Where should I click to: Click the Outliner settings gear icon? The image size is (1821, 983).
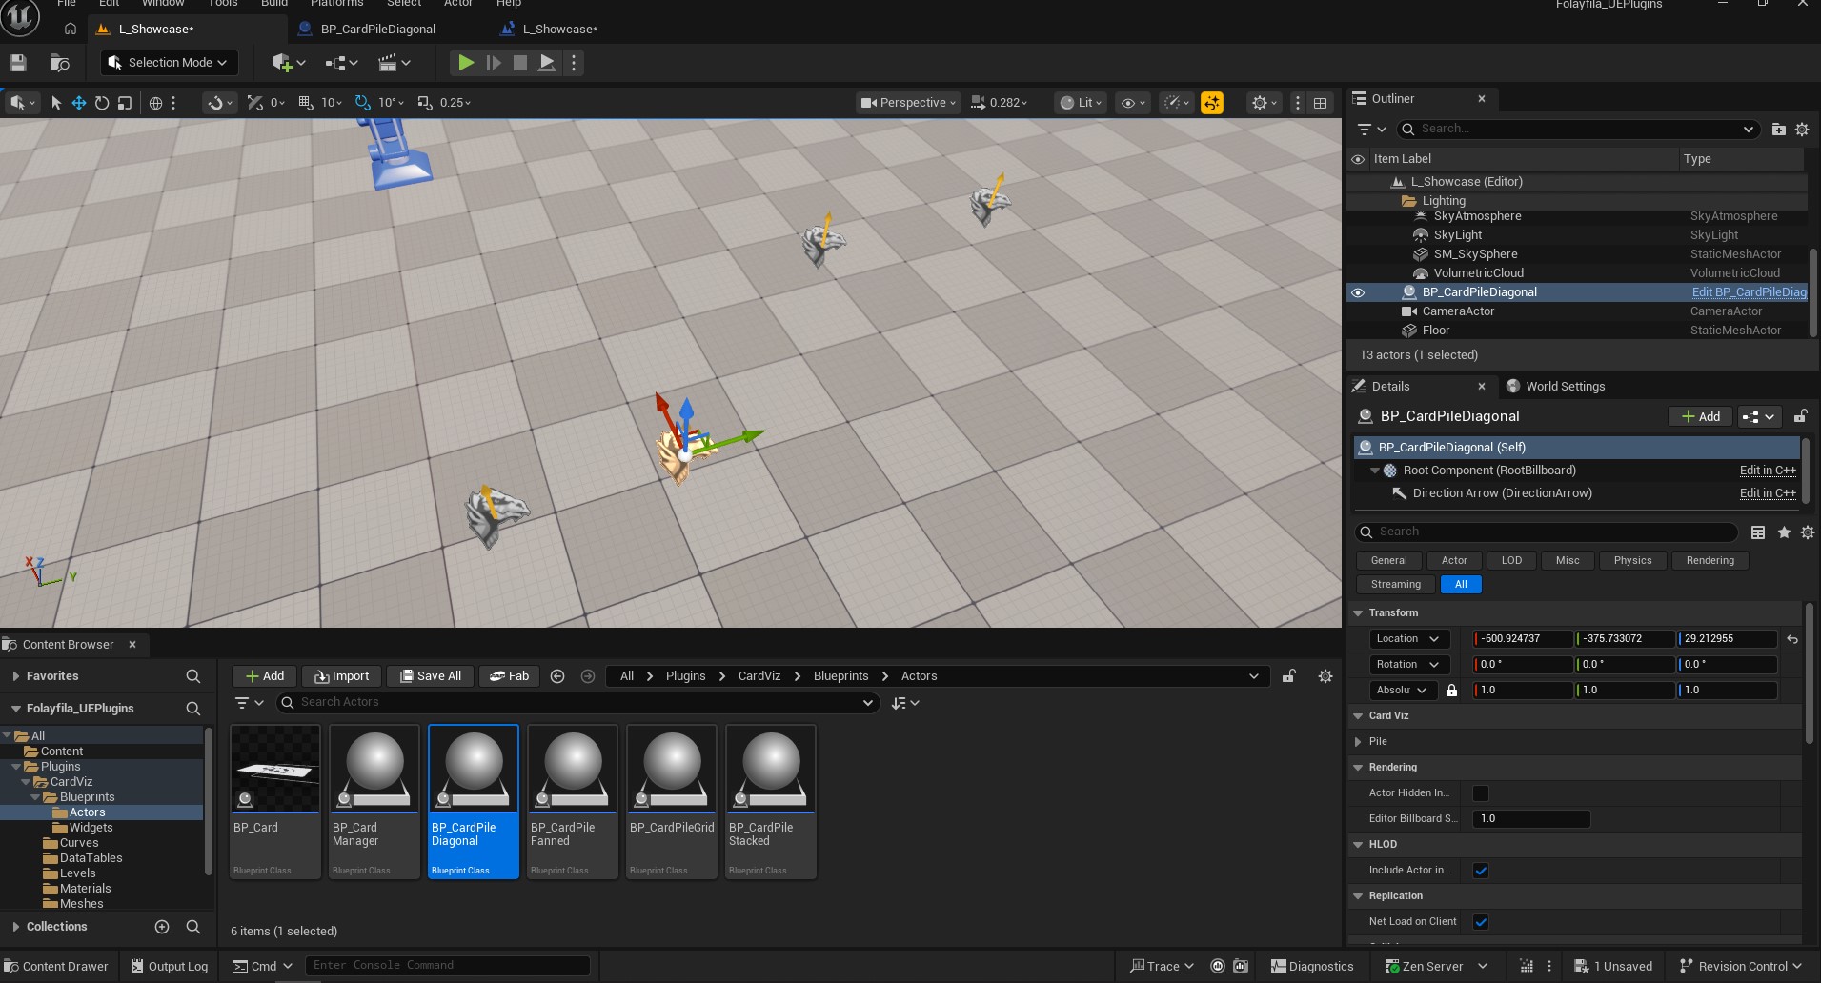click(x=1802, y=129)
